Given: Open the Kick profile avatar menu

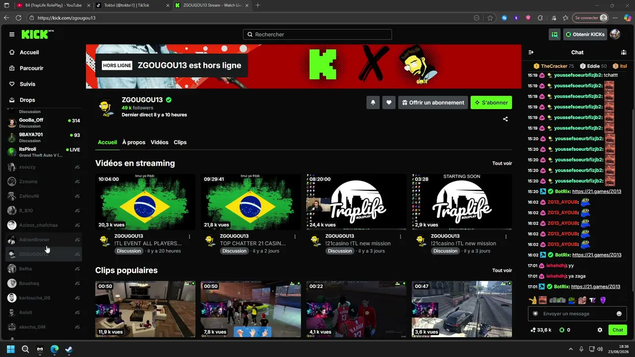Looking at the screenshot, I should pyautogui.click(x=615, y=34).
